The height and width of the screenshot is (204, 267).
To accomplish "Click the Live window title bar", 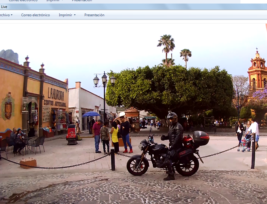I will coord(118,6).
